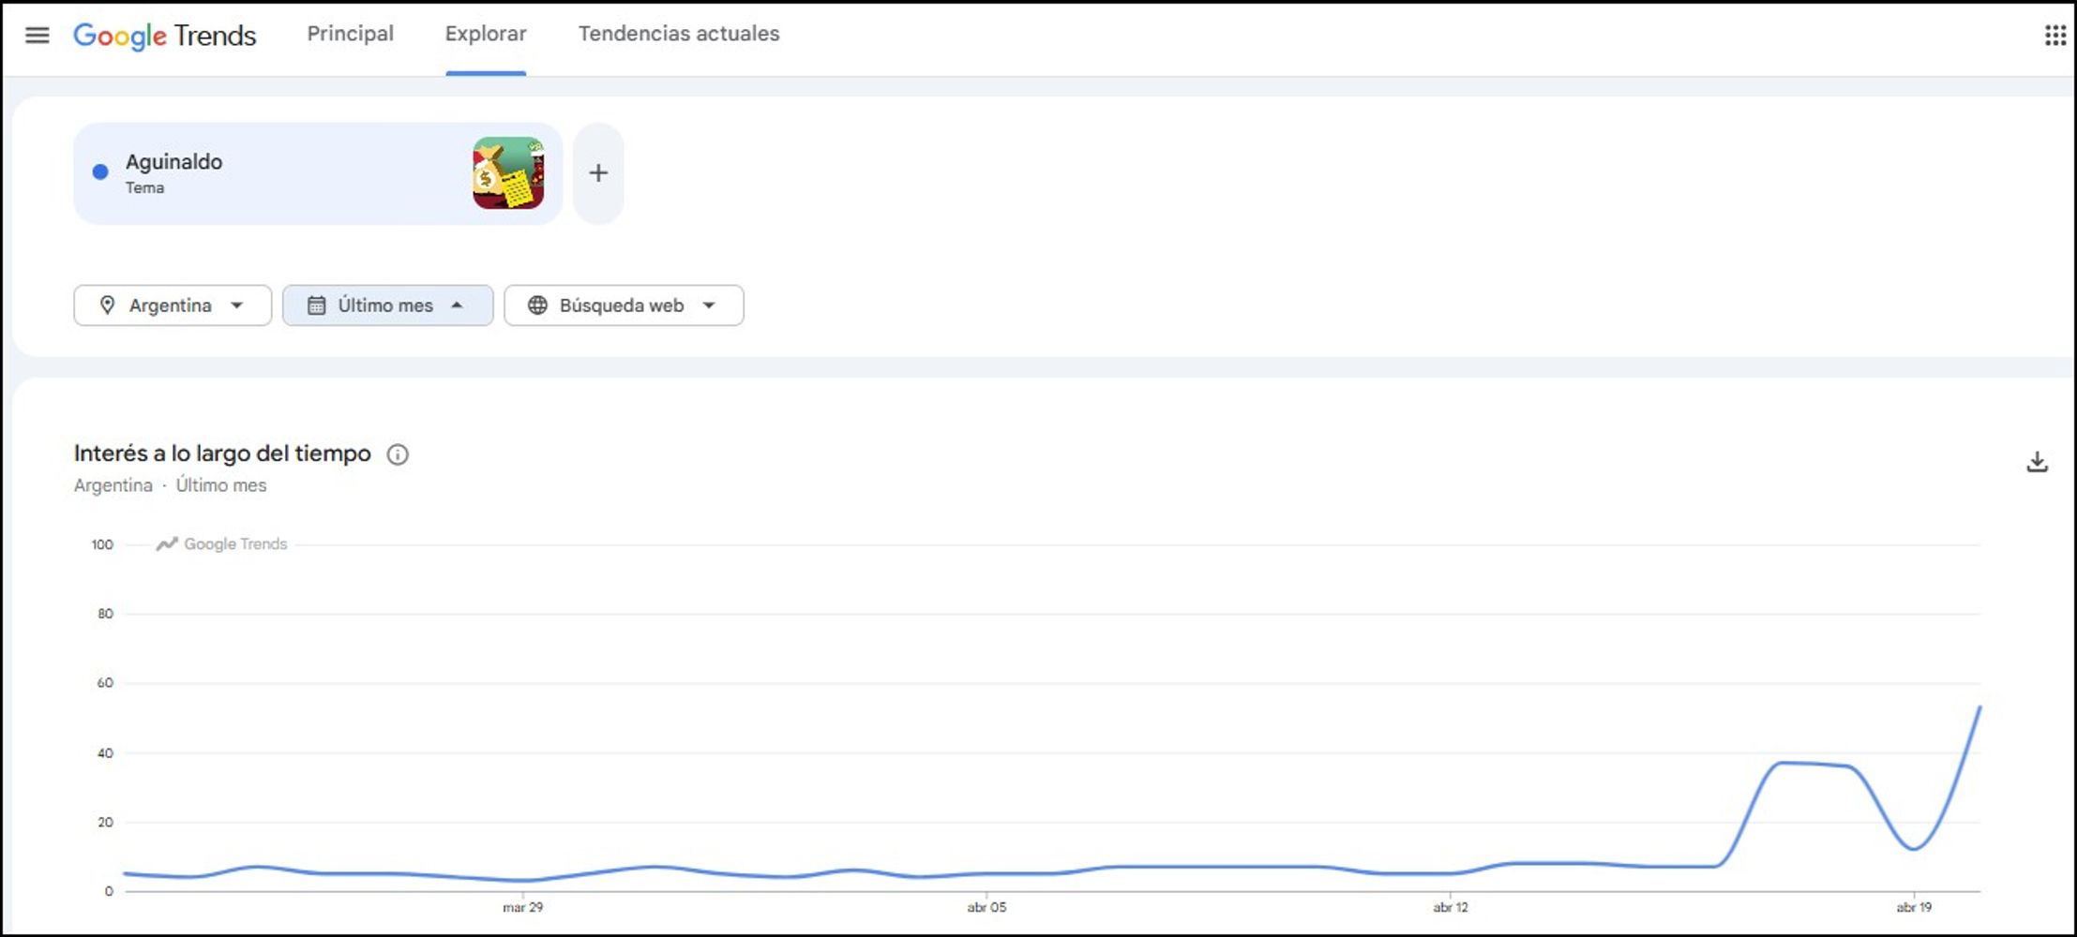Click the Aguinaldo topic thumbnail image
The height and width of the screenshot is (937, 2077).
point(508,173)
